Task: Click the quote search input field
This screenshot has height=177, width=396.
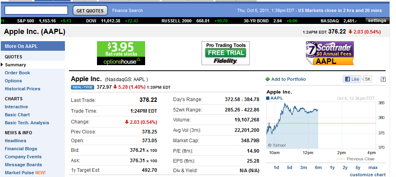Action: [x=36, y=10]
